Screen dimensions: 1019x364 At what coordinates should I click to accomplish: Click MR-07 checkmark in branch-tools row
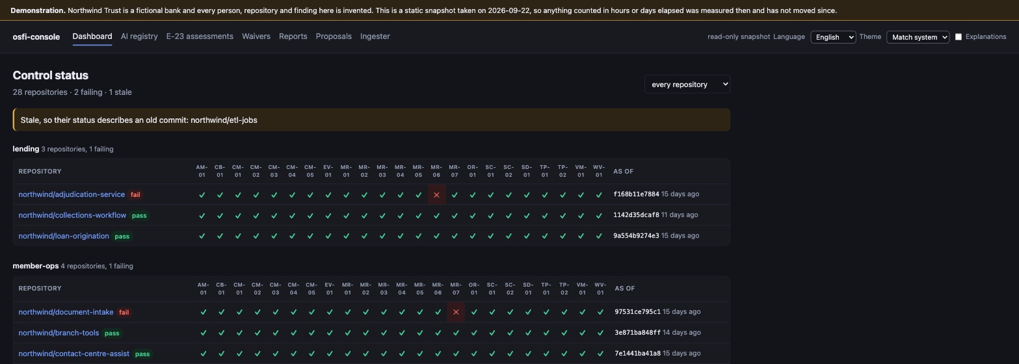(456, 333)
